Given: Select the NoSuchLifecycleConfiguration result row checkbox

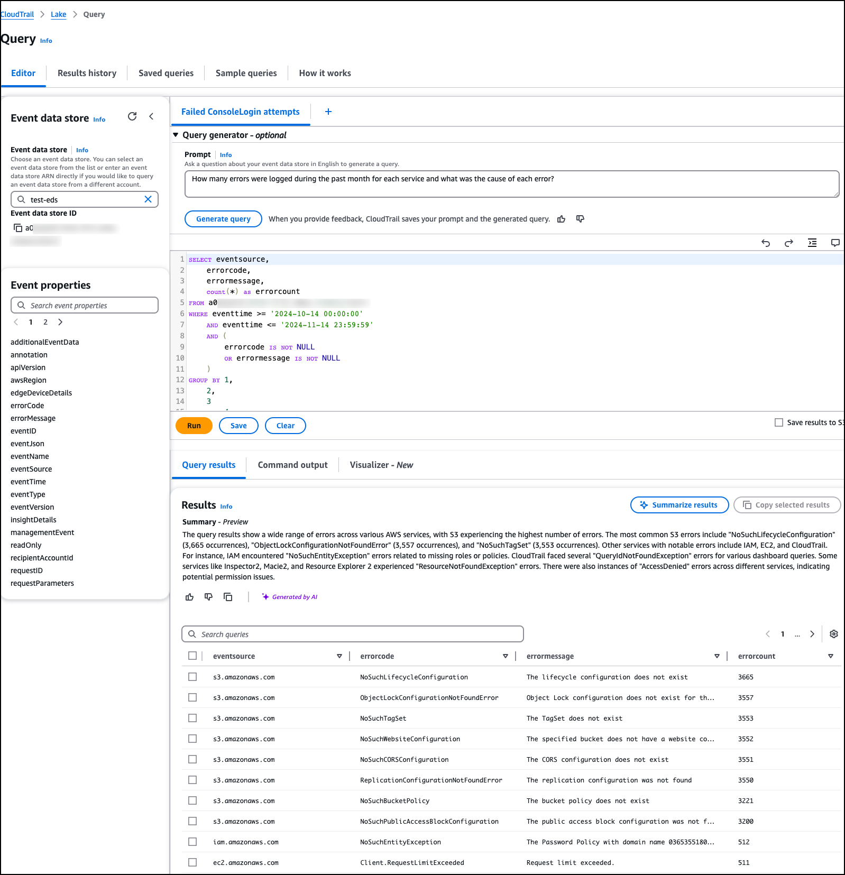Looking at the screenshot, I should (x=192, y=677).
